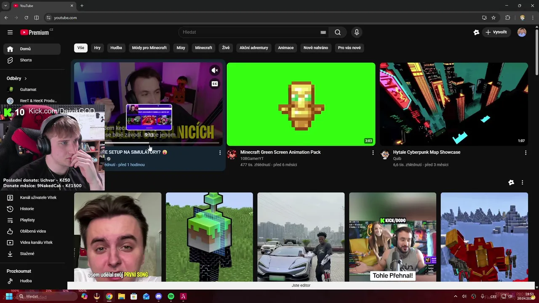The image size is (539, 303).
Task: Open Spotify from the taskbar
Action: (x=171, y=297)
